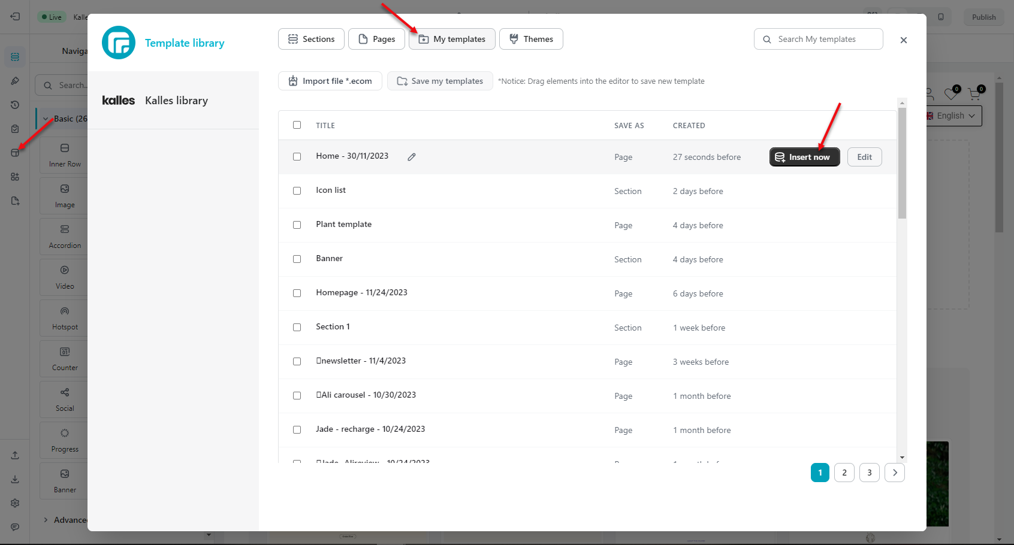Select all templates with the header checkbox
1014x545 pixels.
(x=297, y=125)
